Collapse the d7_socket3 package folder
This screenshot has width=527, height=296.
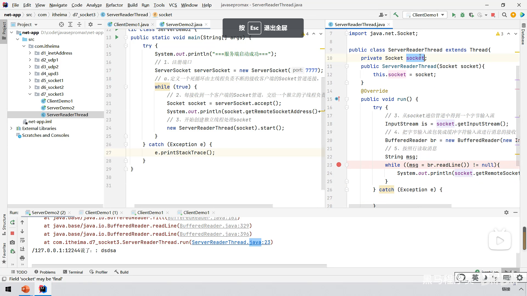click(30, 94)
